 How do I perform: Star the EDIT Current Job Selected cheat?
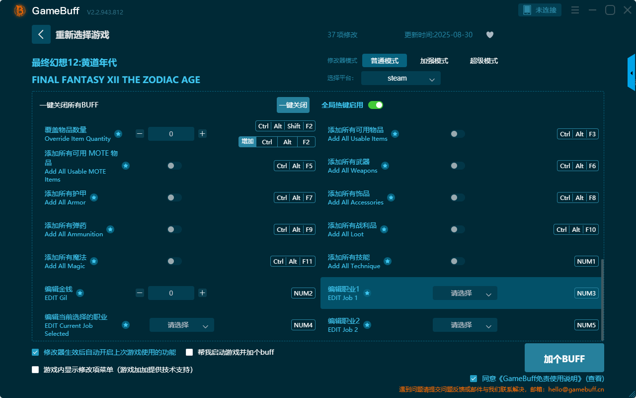126,325
